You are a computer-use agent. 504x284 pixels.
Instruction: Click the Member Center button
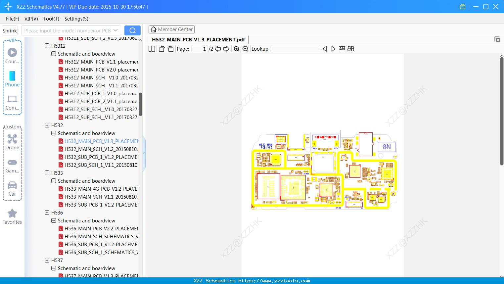tap(171, 29)
